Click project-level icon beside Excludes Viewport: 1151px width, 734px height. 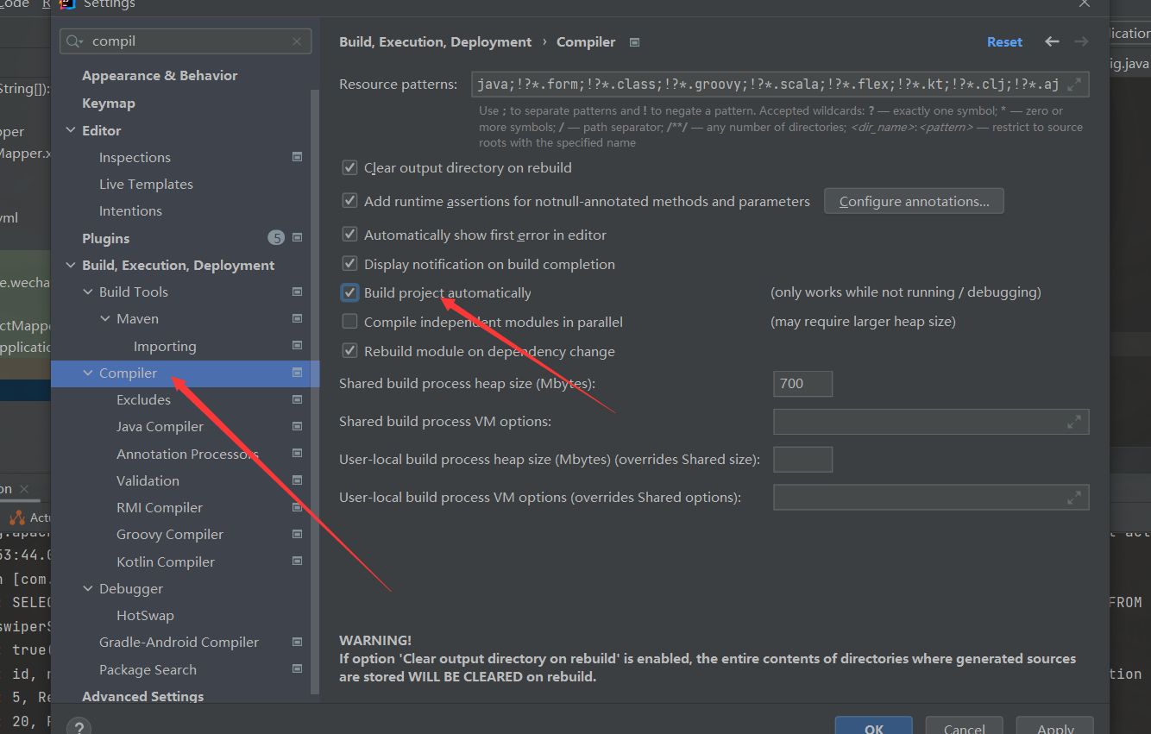(x=297, y=399)
